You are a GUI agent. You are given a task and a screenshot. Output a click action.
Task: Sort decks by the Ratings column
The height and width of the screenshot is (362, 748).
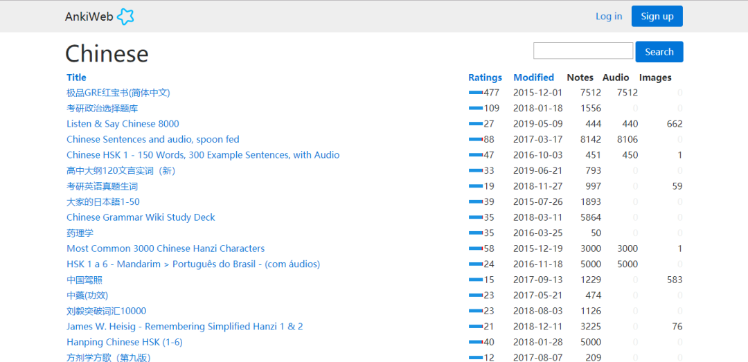coord(485,78)
